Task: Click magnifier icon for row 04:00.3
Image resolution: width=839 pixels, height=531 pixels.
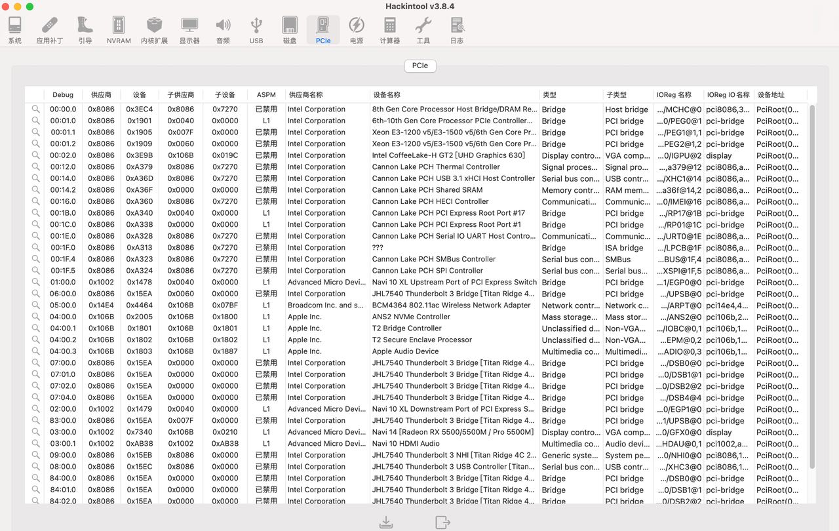Action: coord(35,351)
